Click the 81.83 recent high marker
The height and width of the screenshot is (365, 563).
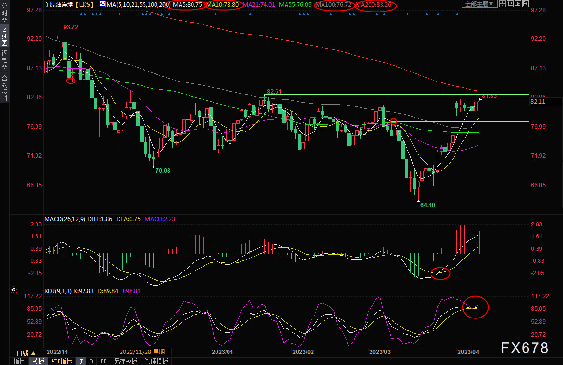click(x=490, y=96)
